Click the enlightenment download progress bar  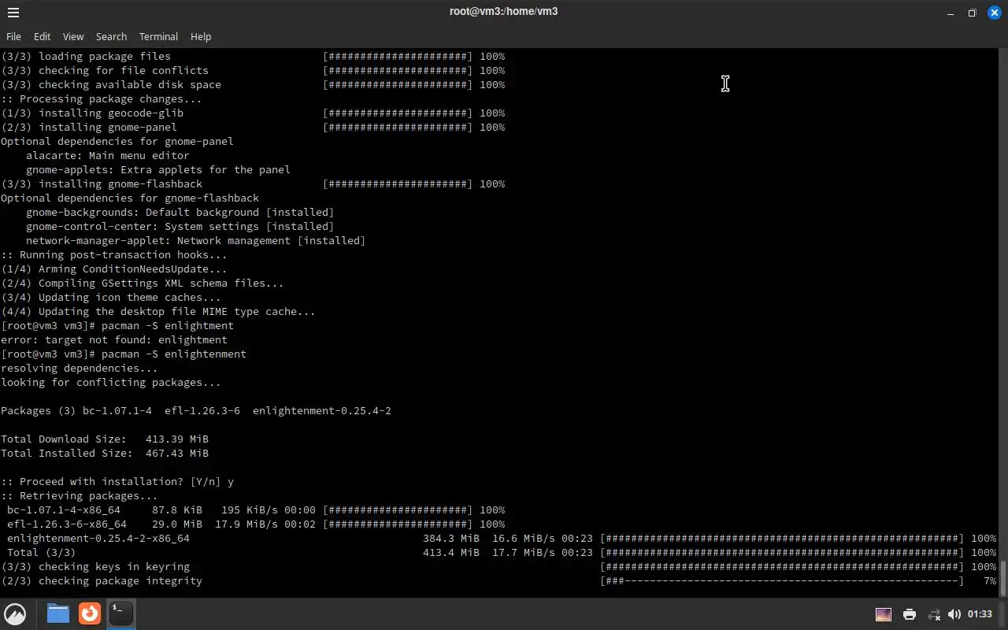[782, 539]
